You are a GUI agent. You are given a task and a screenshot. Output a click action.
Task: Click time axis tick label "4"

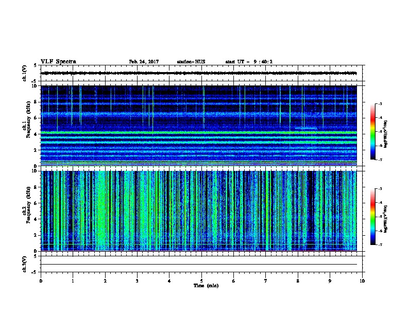169,281
